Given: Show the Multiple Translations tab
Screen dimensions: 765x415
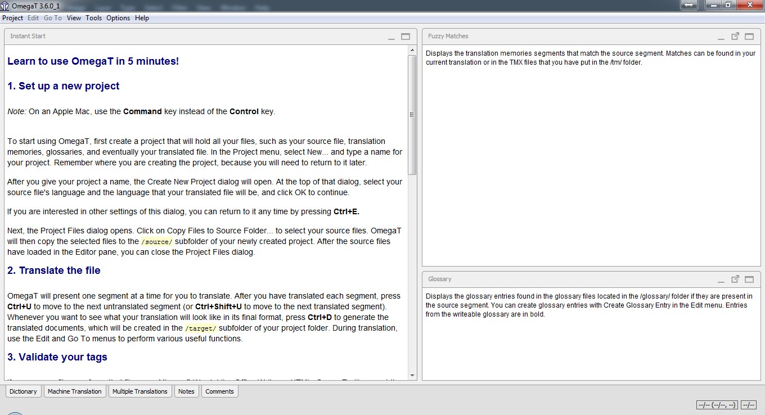Looking at the screenshot, I should coord(140,391).
